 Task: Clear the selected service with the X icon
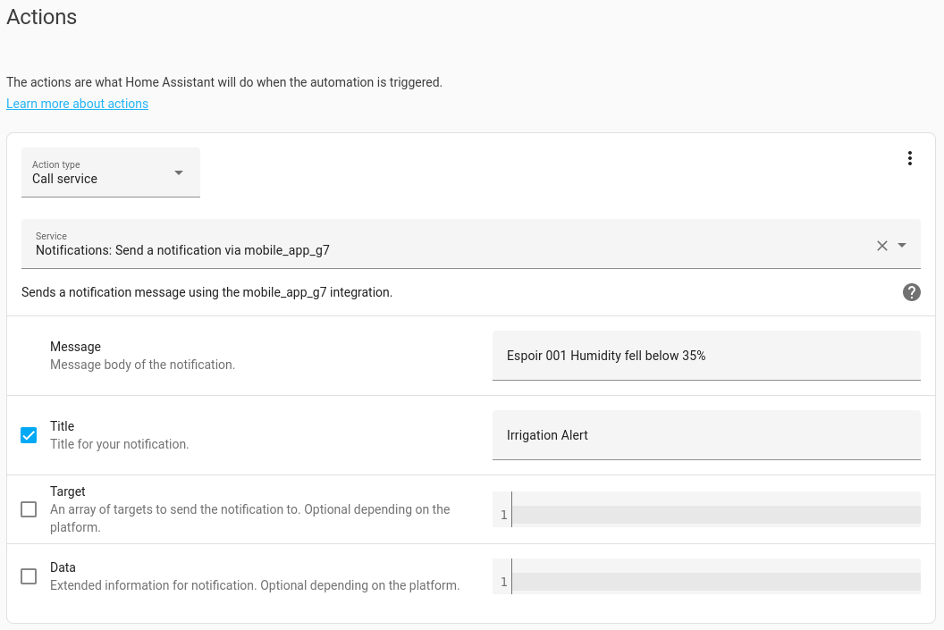882,246
